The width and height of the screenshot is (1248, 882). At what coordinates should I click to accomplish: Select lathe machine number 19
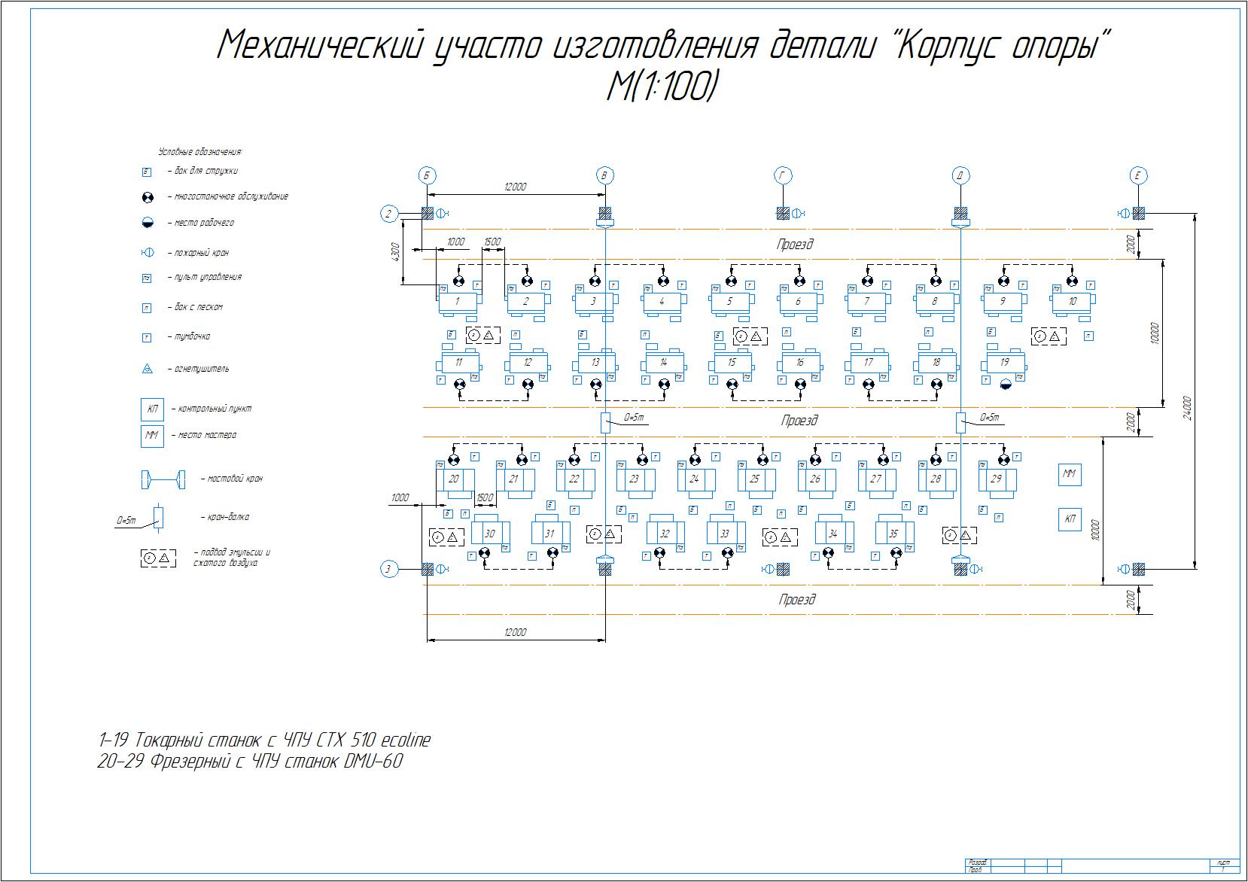(x=1004, y=362)
